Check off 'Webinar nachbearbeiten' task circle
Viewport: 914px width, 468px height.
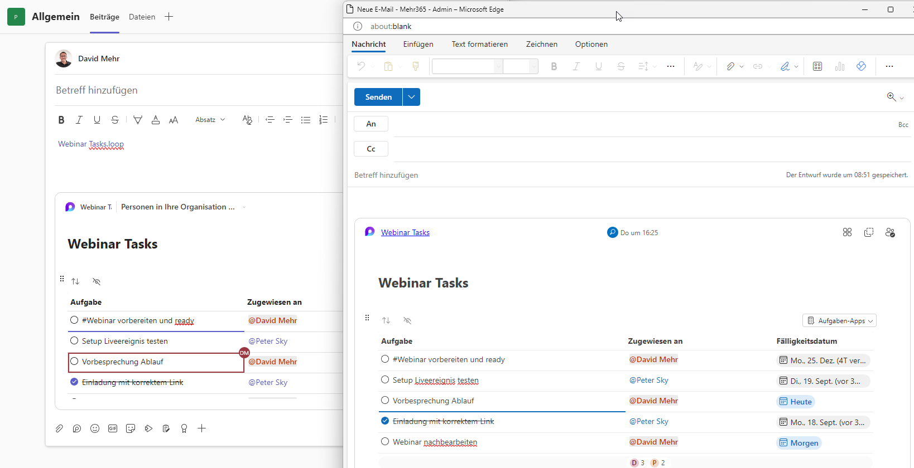[385, 441]
